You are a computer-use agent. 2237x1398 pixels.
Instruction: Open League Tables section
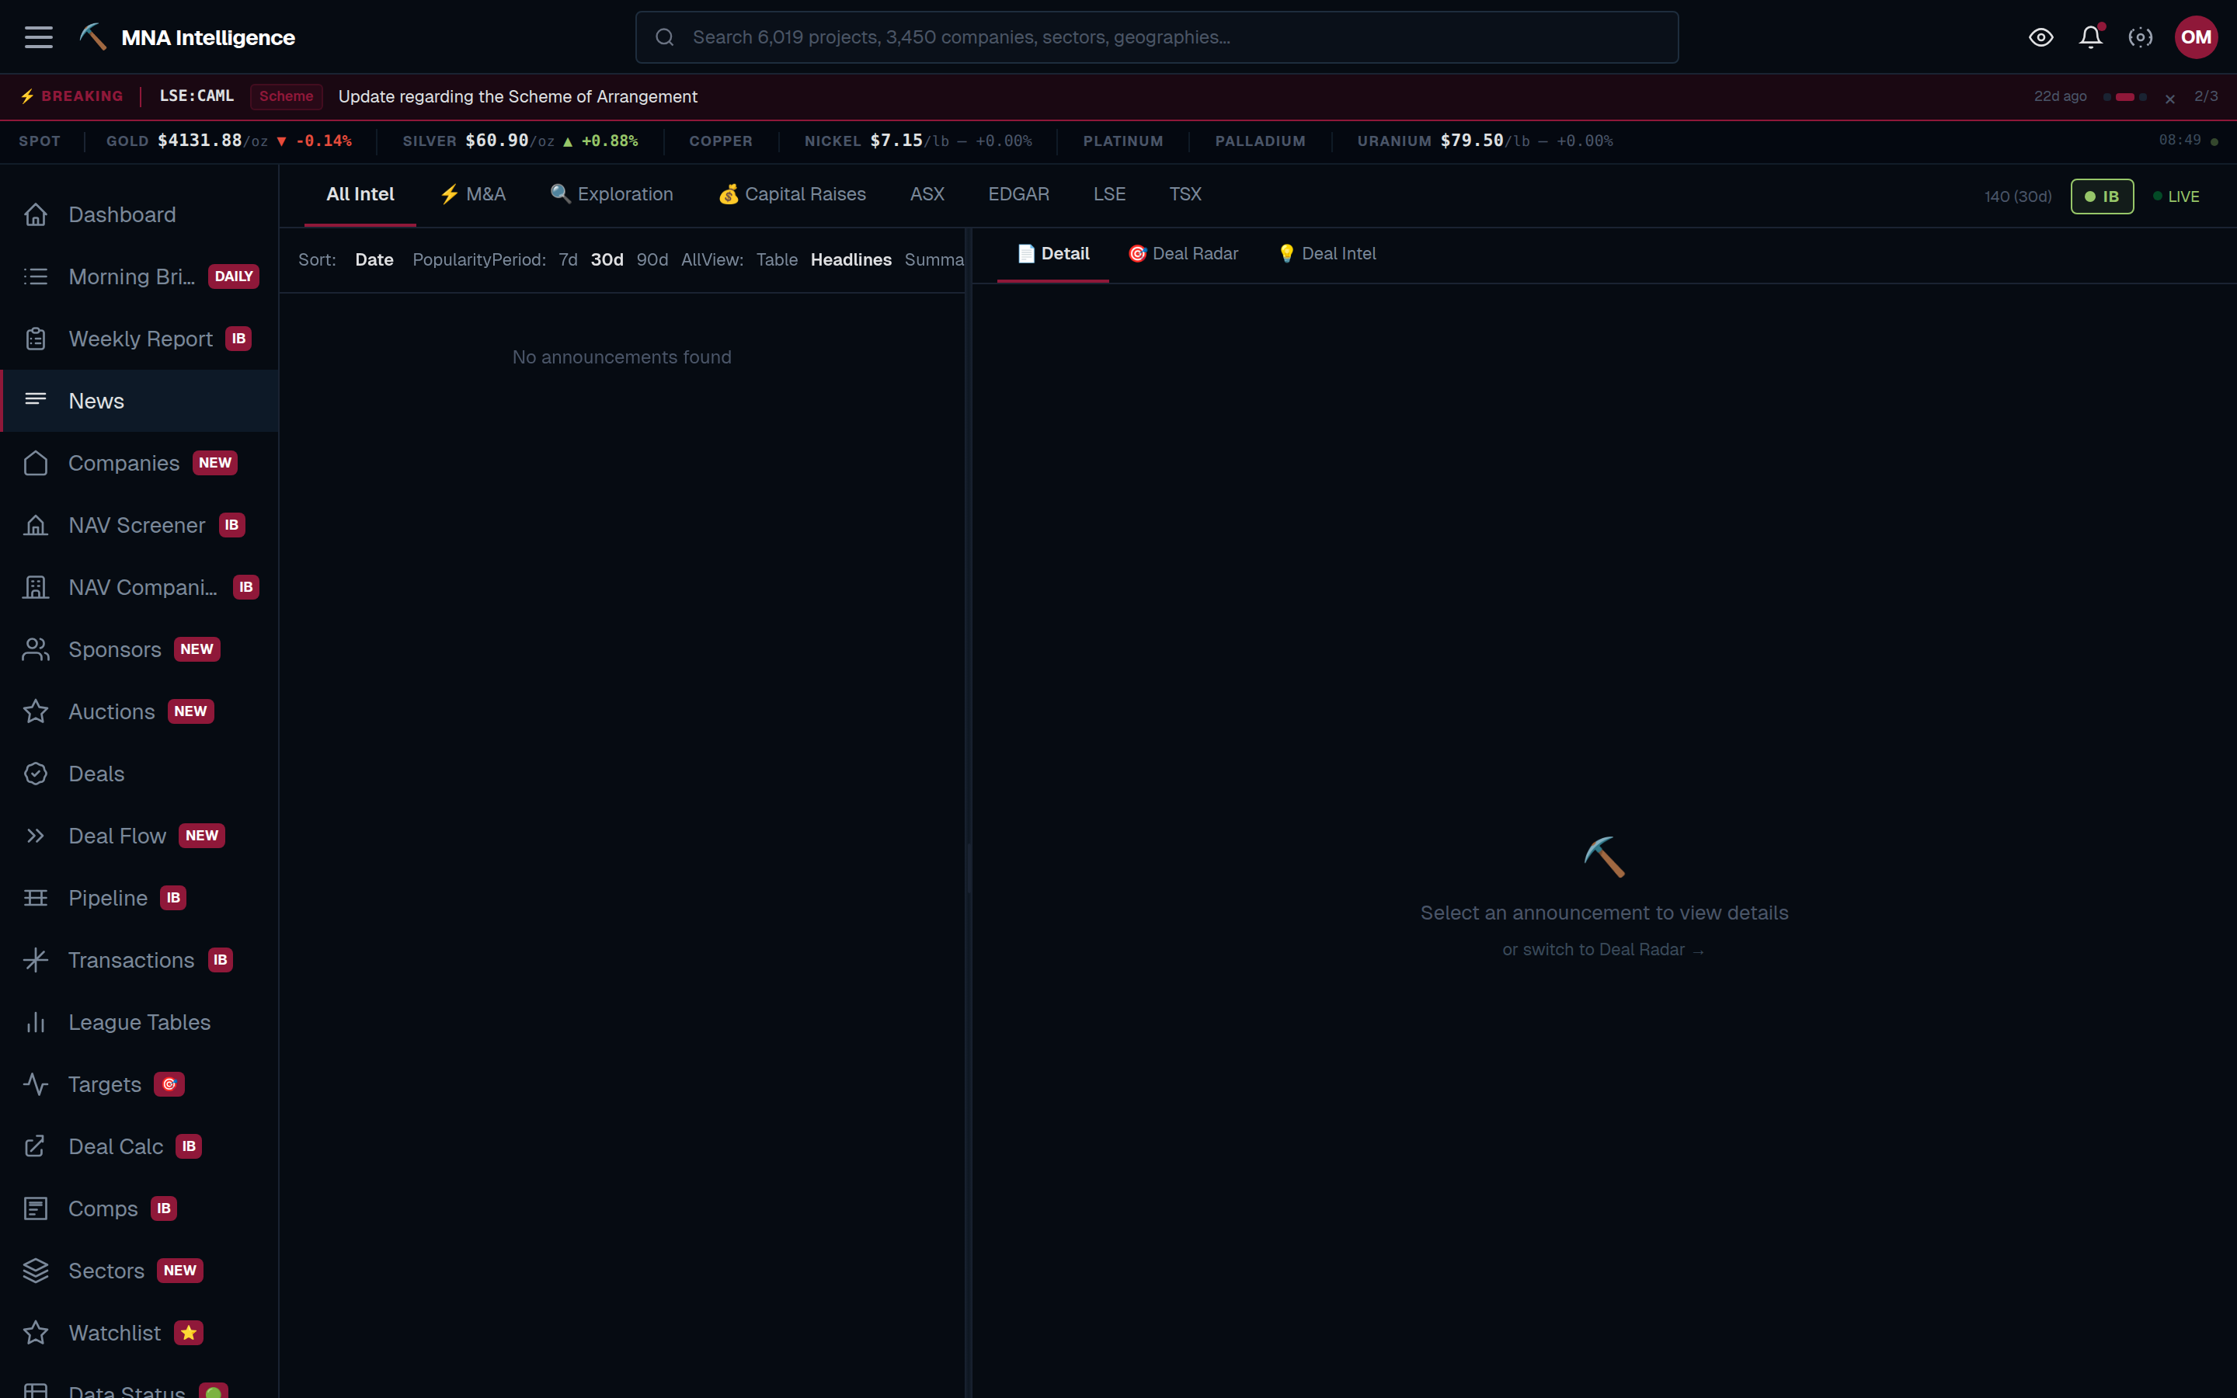click(140, 1021)
